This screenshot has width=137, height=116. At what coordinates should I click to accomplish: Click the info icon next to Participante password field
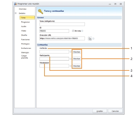pyautogui.click(x=71, y=59)
